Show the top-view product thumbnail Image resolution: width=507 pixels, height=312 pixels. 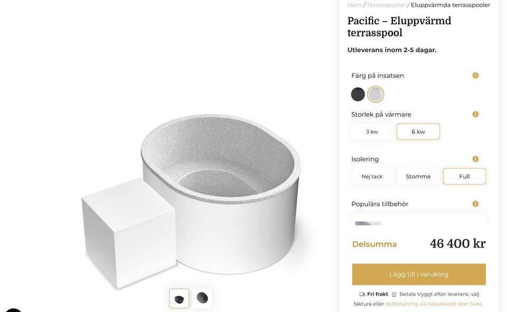(202, 298)
